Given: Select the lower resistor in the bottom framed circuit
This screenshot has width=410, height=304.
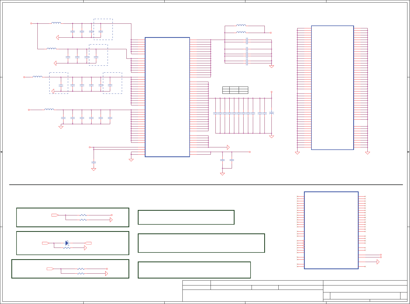Looking at the screenshot, I should pyautogui.click(x=81, y=274).
